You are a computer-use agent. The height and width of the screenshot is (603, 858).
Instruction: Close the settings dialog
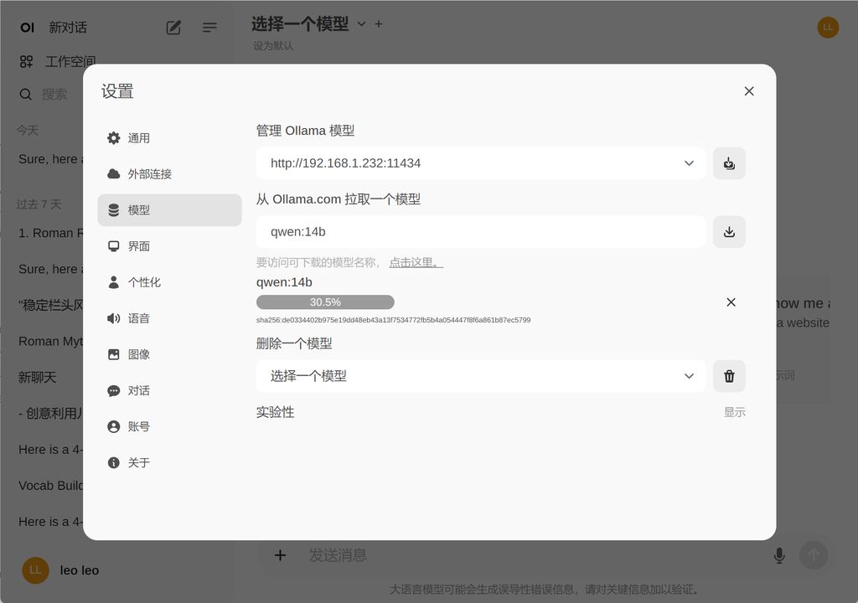[749, 91]
